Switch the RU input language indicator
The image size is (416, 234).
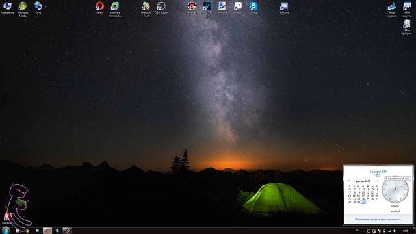click(357, 231)
